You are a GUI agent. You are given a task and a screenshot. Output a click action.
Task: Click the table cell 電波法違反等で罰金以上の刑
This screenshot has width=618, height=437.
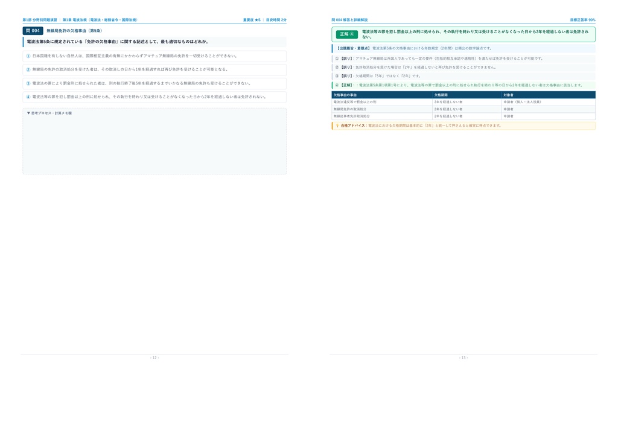pos(382,102)
